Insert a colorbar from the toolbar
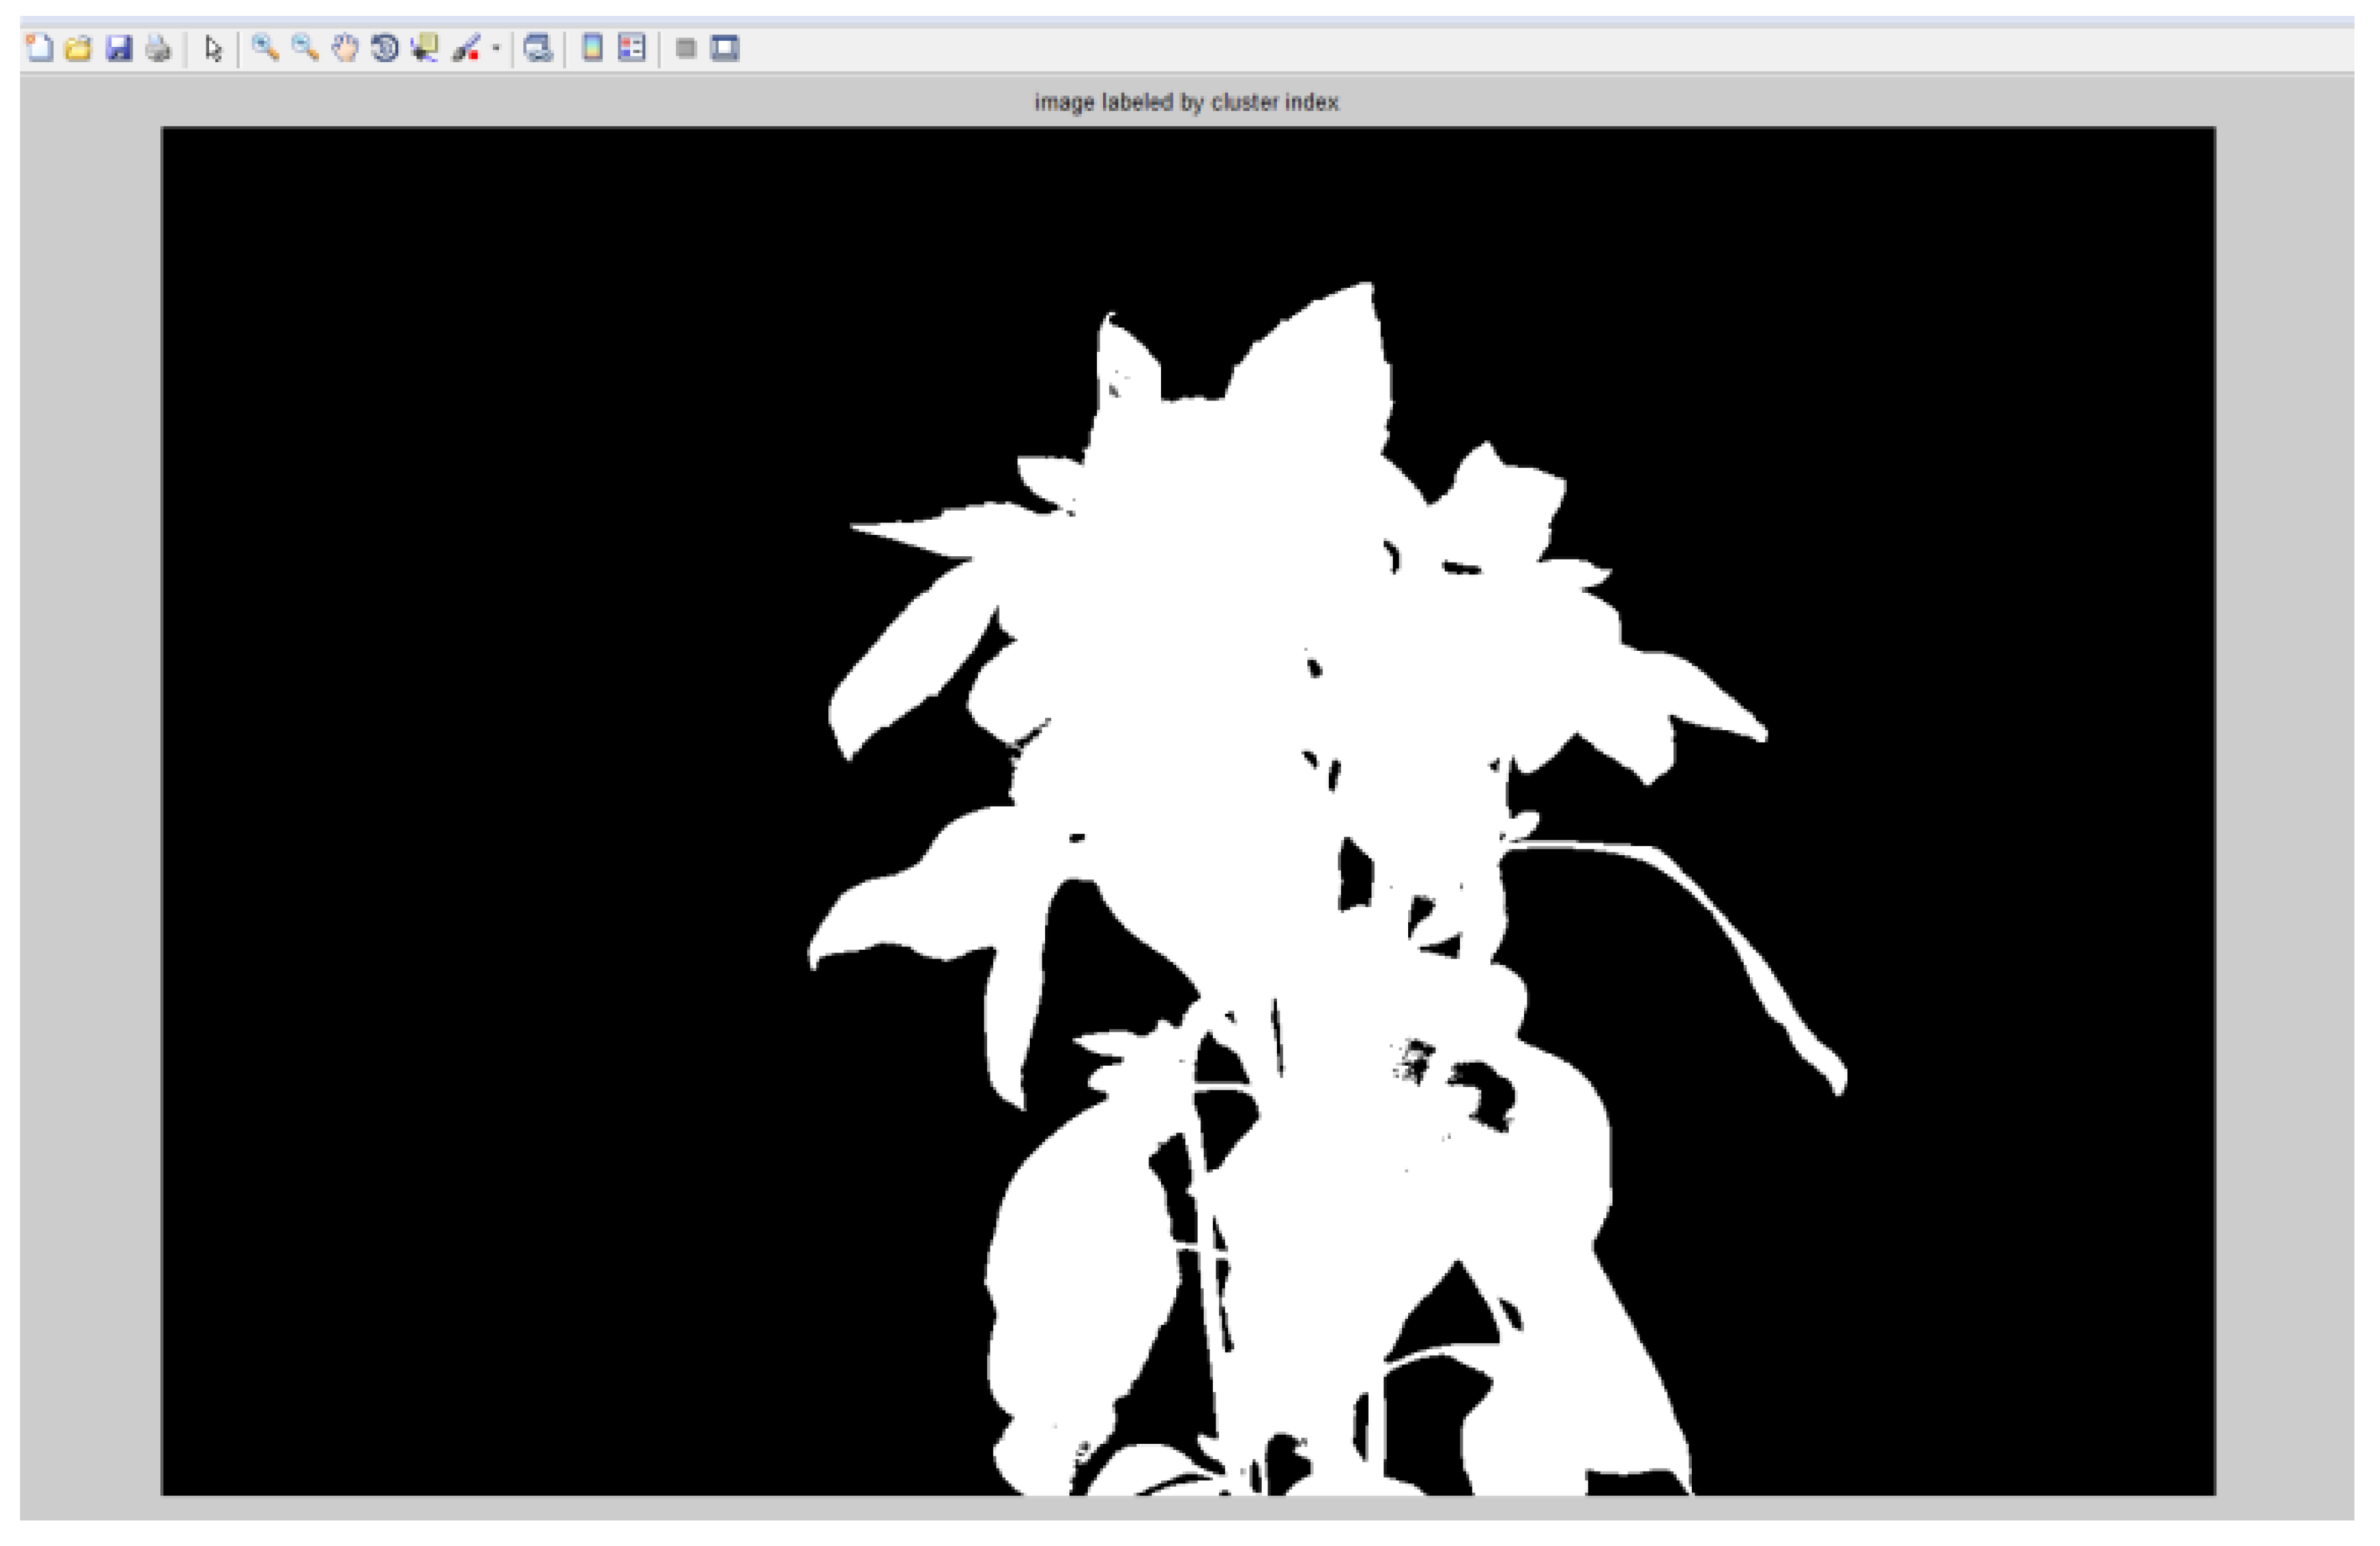 pos(592,48)
